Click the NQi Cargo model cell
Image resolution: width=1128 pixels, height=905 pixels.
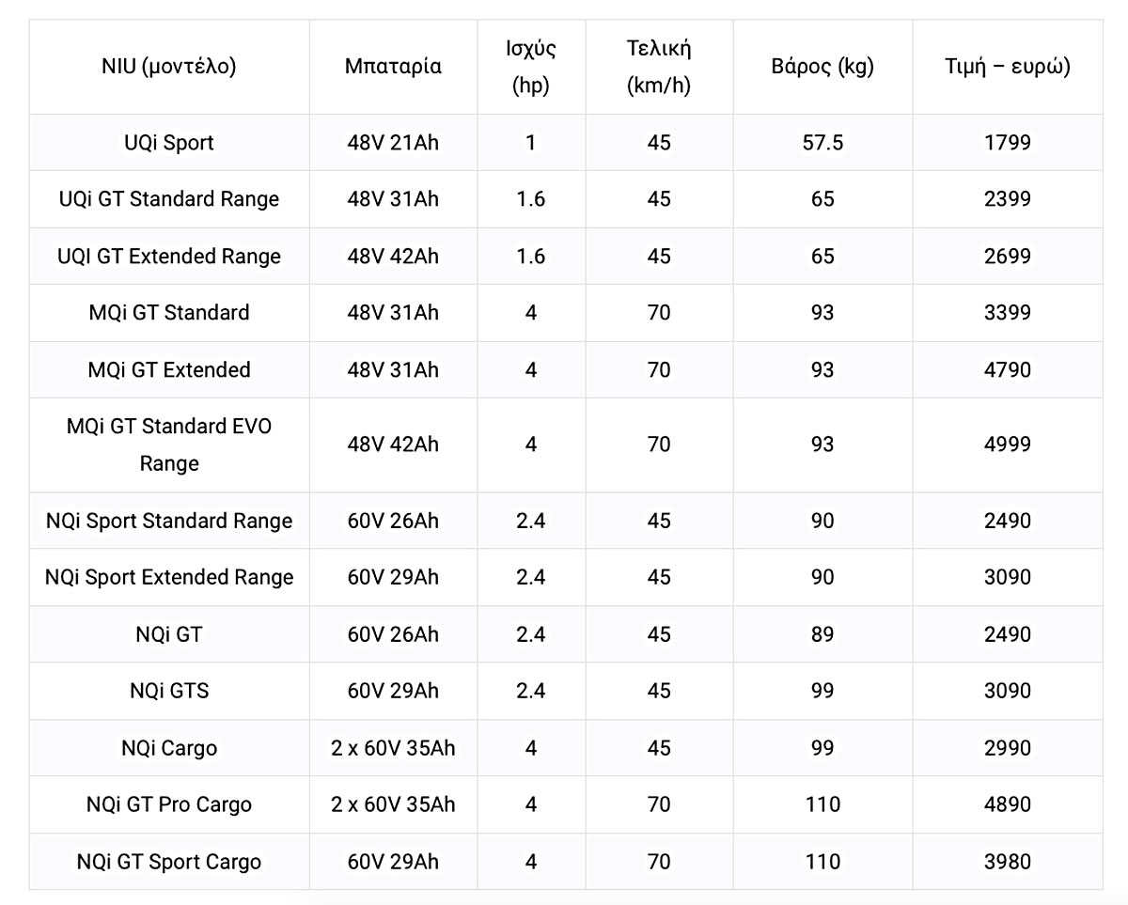click(x=169, y=748)
